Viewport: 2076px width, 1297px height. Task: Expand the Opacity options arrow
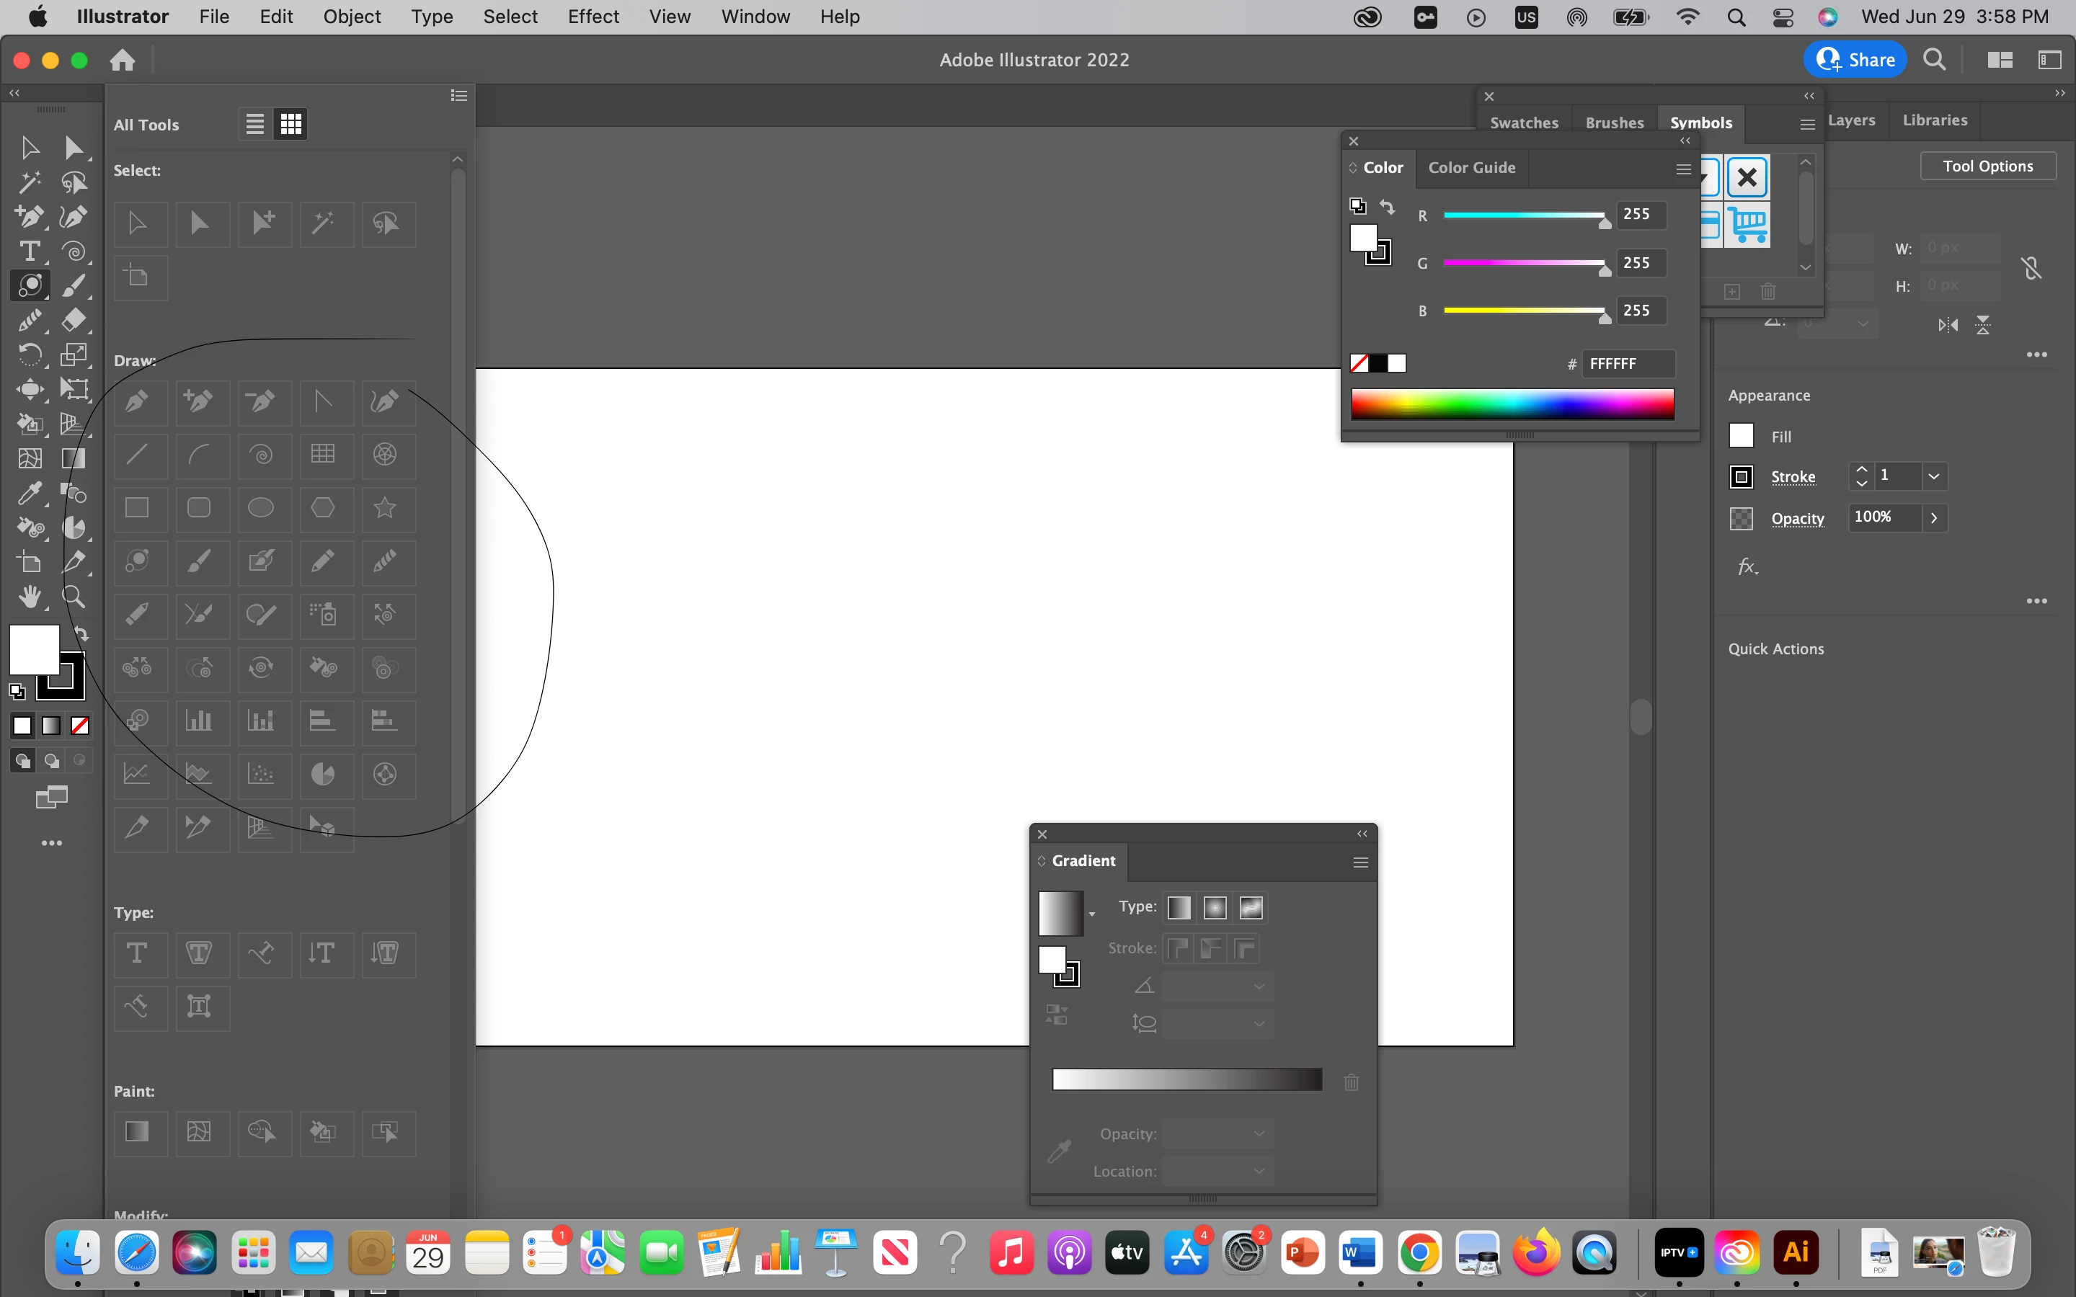tap(1933, 517)
